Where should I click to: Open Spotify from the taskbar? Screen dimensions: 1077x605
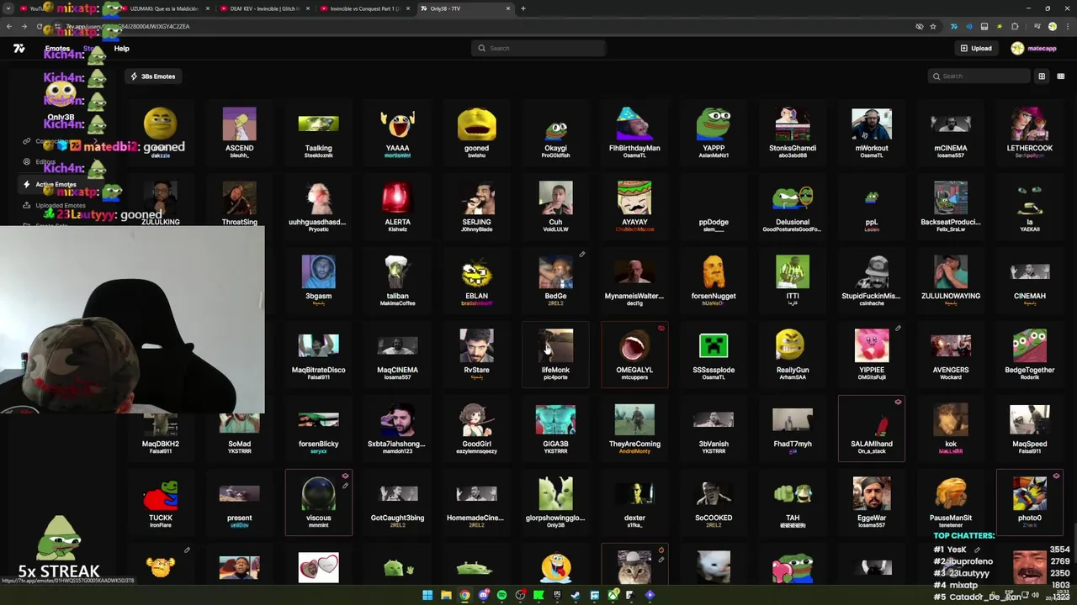click(501, 595)
